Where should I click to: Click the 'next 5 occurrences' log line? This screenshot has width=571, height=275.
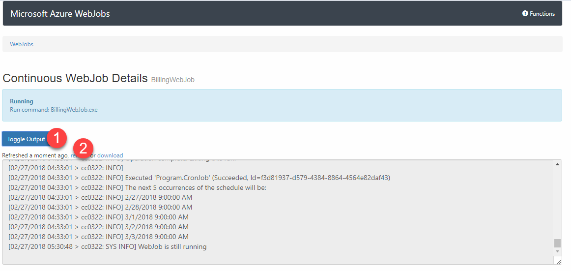point(137,187)
